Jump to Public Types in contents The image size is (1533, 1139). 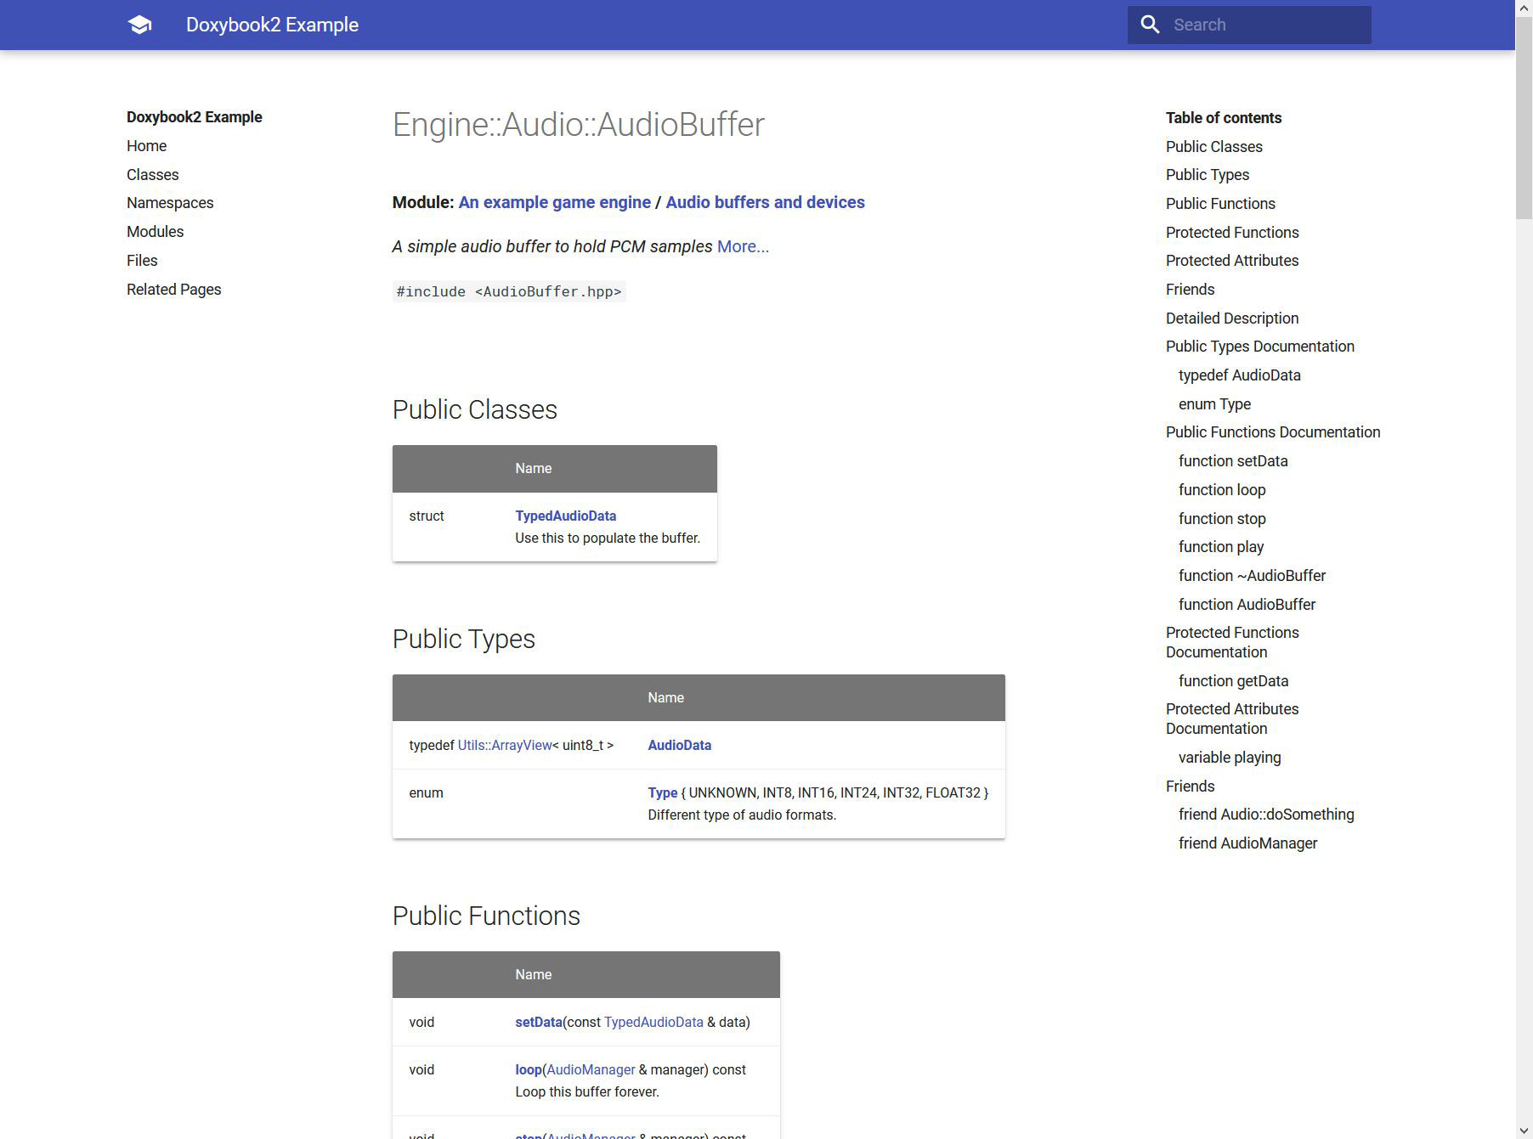1207,175
